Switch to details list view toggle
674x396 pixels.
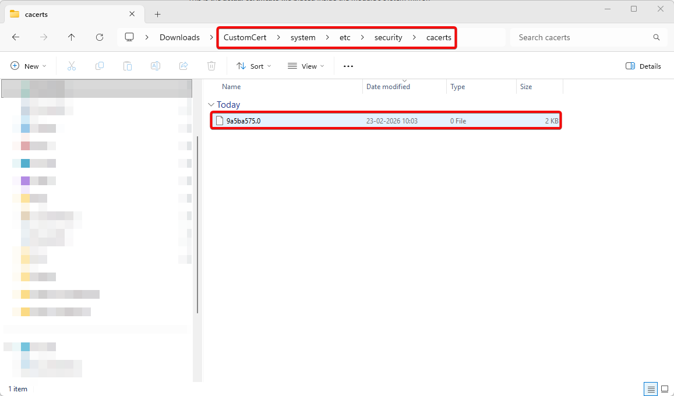pos(650,388)
